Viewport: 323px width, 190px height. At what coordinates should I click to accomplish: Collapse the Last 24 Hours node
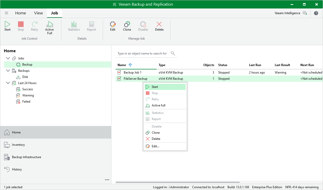(8, 83)
